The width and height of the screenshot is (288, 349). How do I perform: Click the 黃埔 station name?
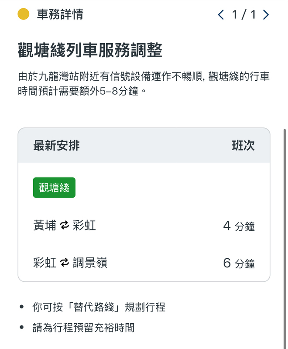[x=45, y=226]
